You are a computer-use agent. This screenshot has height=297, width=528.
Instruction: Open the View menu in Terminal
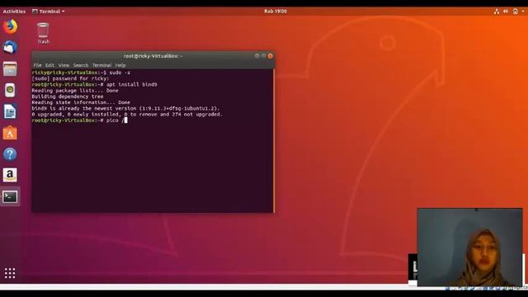click(x=64, y=65)
